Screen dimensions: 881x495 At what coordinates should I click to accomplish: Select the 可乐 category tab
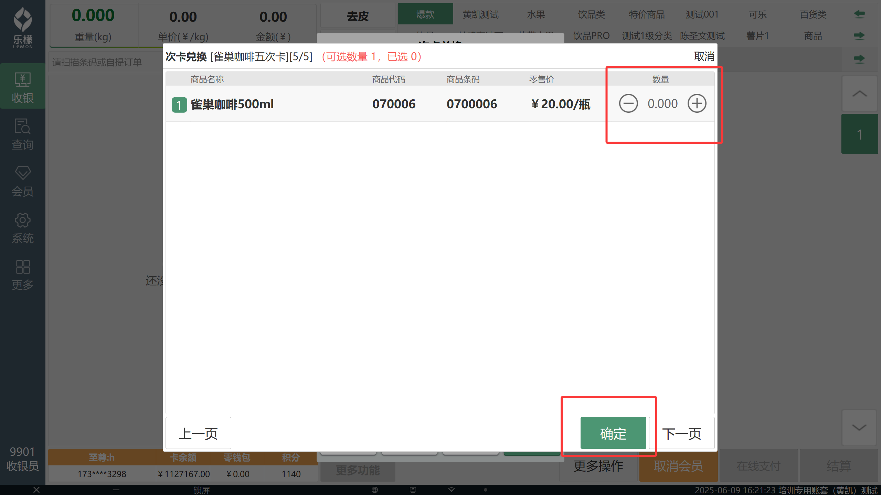[x=758, y=14]
